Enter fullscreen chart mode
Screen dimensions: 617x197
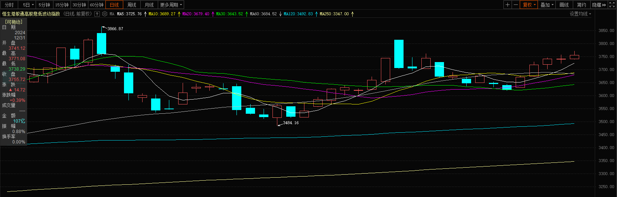point(613,5)
